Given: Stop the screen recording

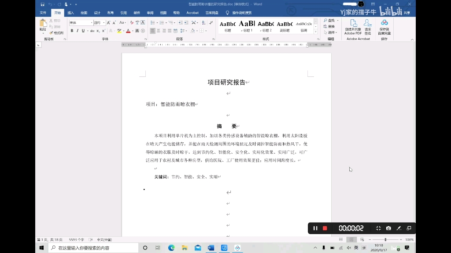Looking at the screenshot, I should tap(325, 228).
